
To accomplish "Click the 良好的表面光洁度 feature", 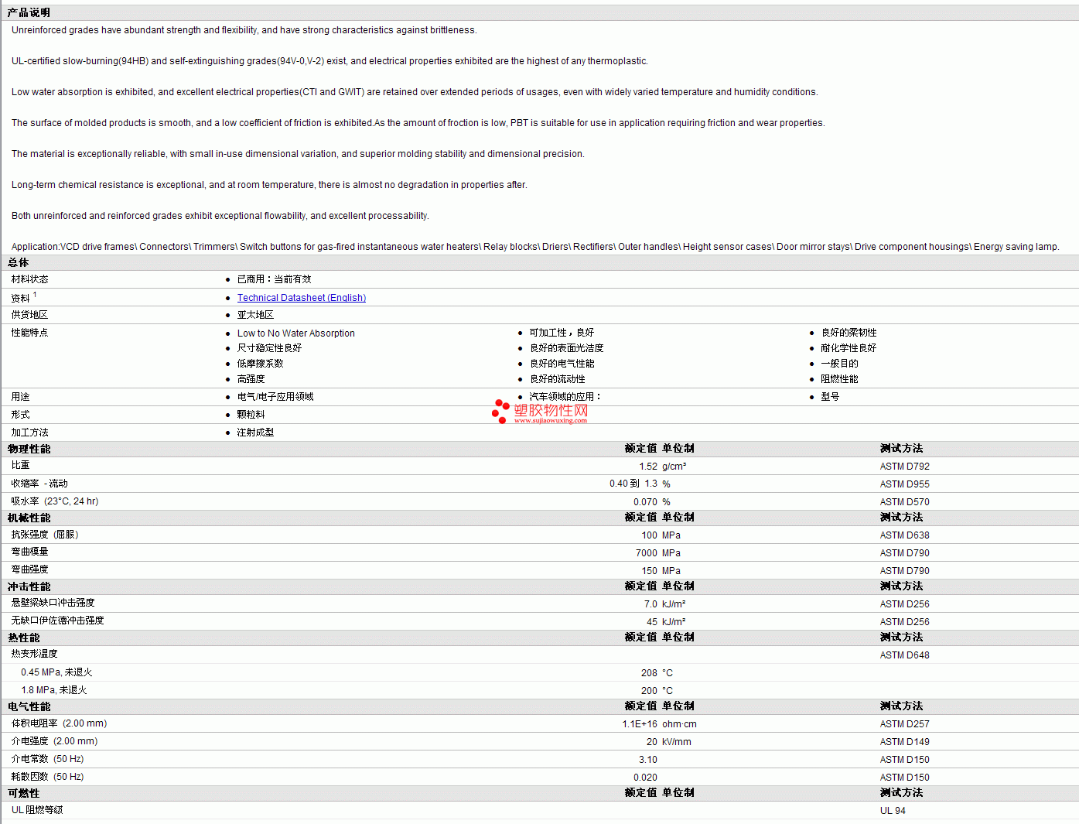I will pos(566,348).
